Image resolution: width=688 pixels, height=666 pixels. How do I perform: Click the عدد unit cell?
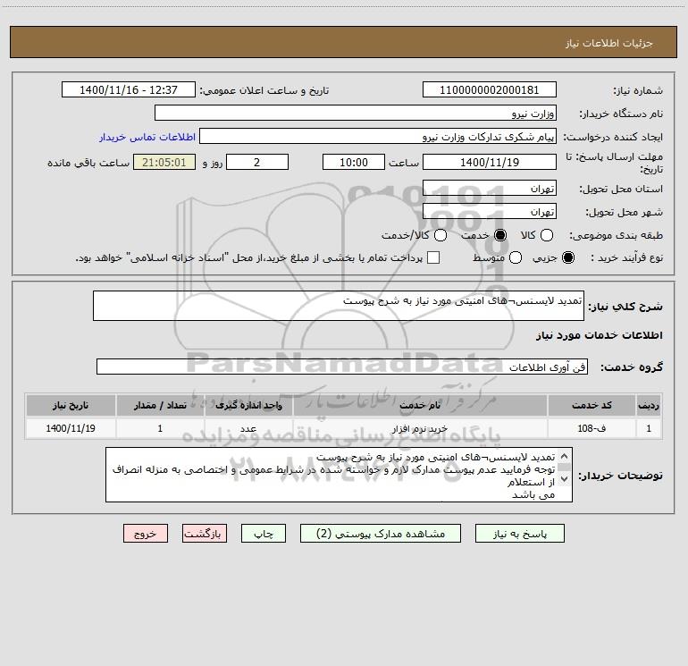click(248, 428)
